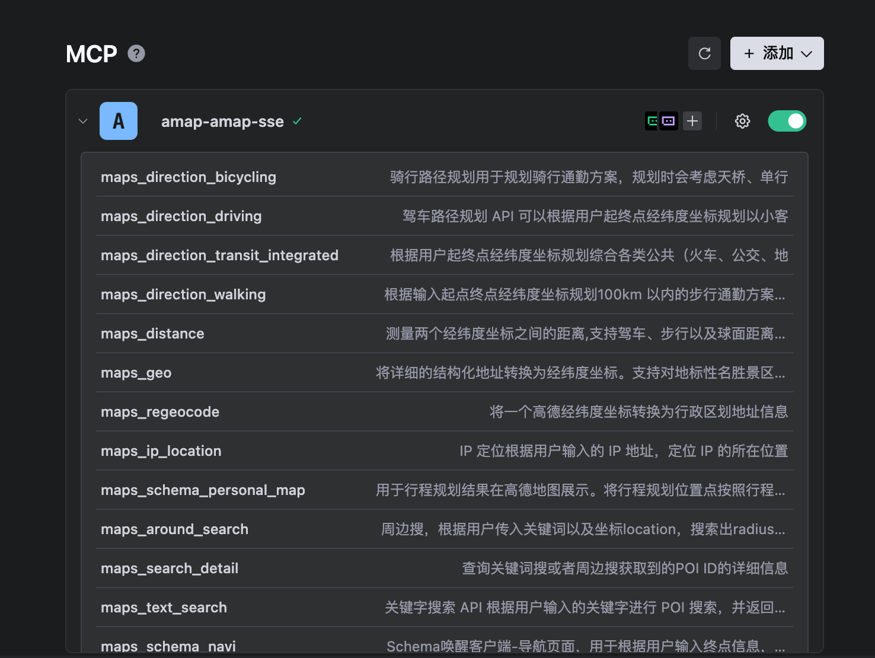Click the green assistant chat icon
Viewport: 875px width, 658px height.
click(x=652, y=121)
